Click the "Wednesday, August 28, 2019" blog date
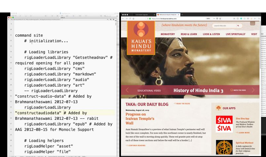 click(x=137, y=110)
